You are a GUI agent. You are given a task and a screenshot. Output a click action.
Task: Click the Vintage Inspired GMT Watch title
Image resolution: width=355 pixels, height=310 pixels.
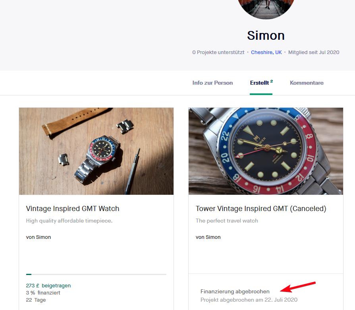click(x=73, y=208)
